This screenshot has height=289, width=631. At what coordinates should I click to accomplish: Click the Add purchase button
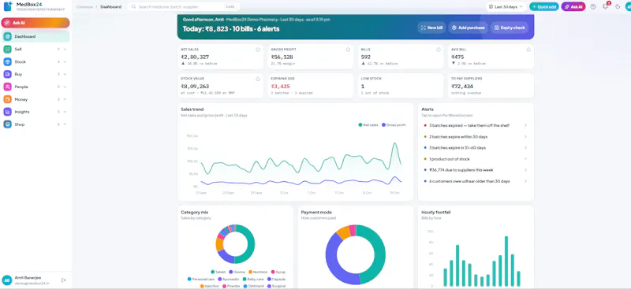pyautogui.click(x=468, y=28)
